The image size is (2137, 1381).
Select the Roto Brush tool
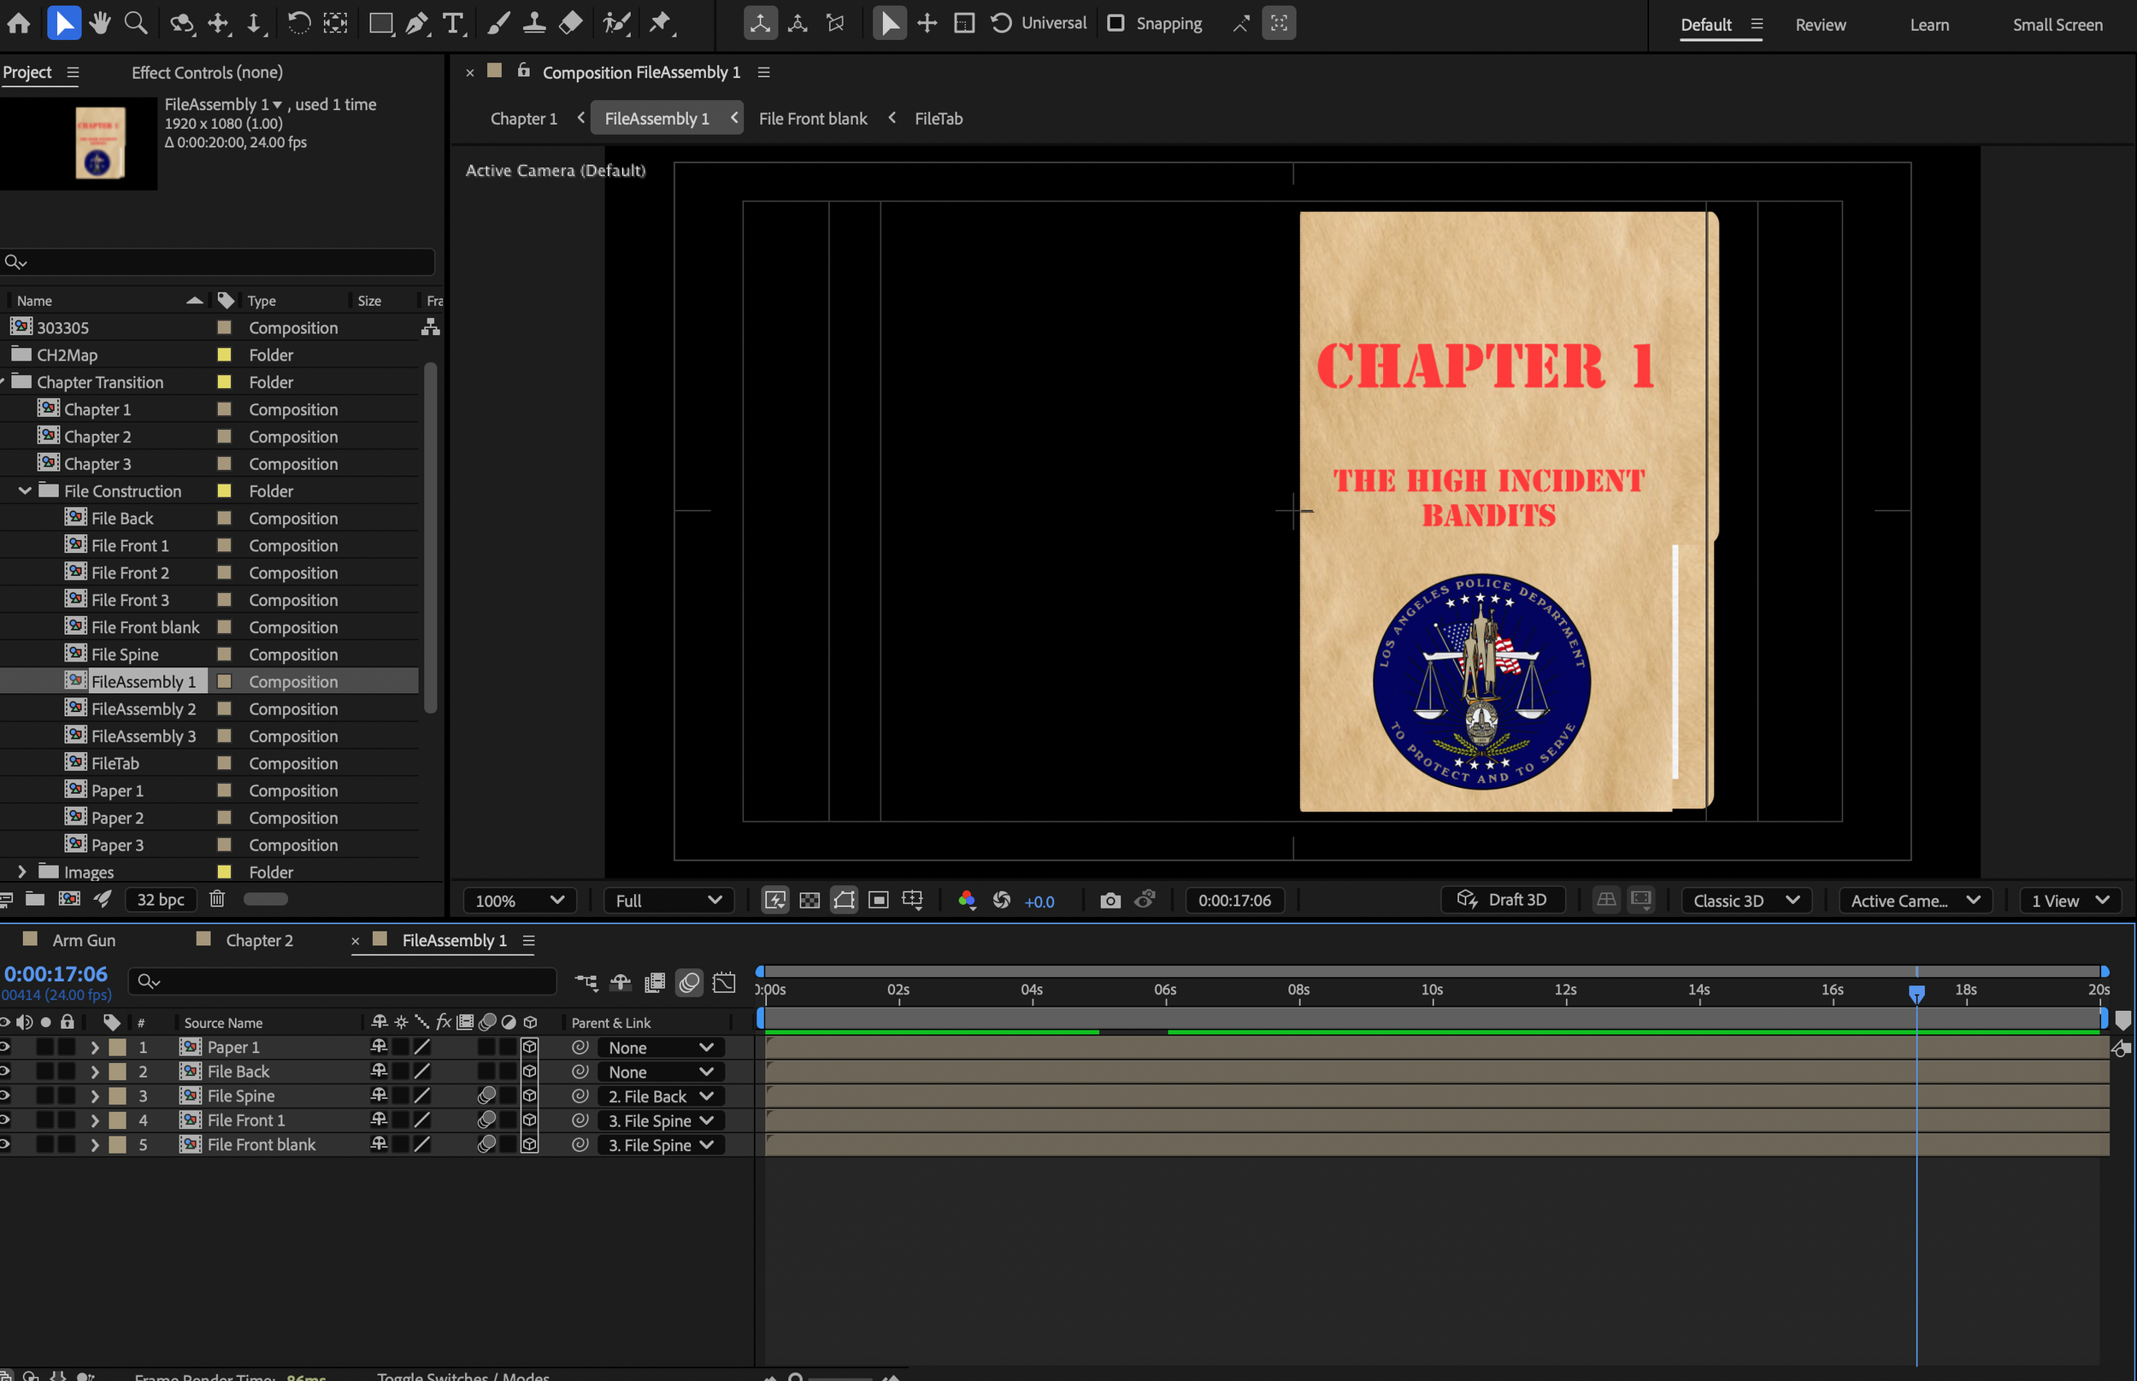point(617,23)
